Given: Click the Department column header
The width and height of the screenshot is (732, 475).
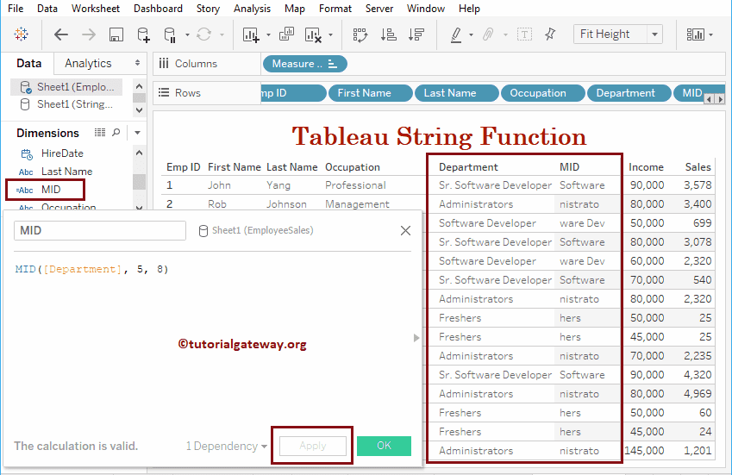Looking at the screenshot, I should coord(468,167).
